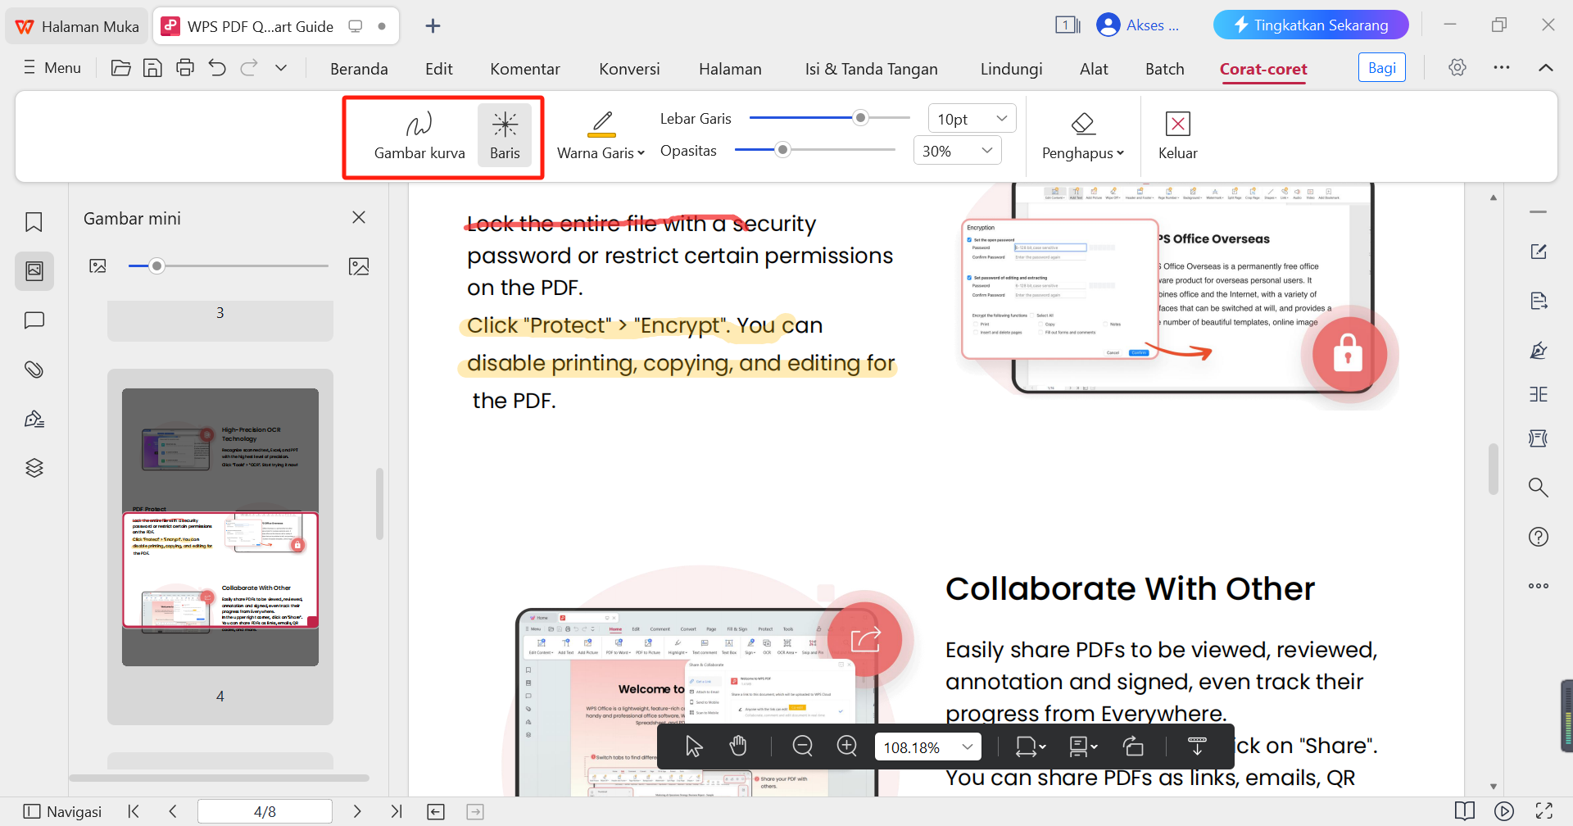This screenshot has width=1573, height=826.
Task: Open the bookmarks panel in the left sidebar
Action: [x=34, y=222]
